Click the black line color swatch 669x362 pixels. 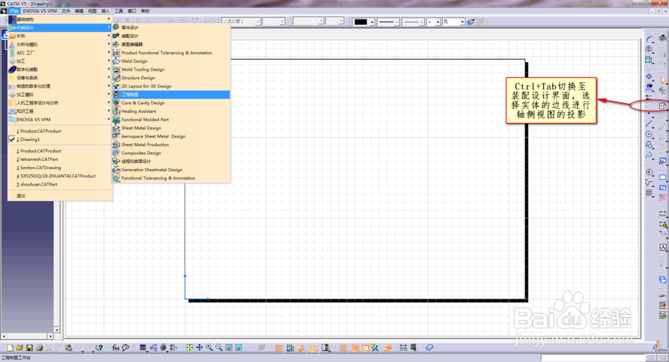coord(361,22)
